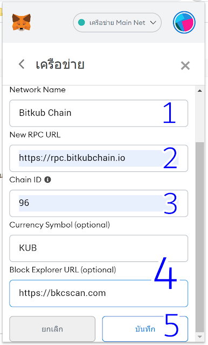Click the บันทึก save button

point(145,329)
